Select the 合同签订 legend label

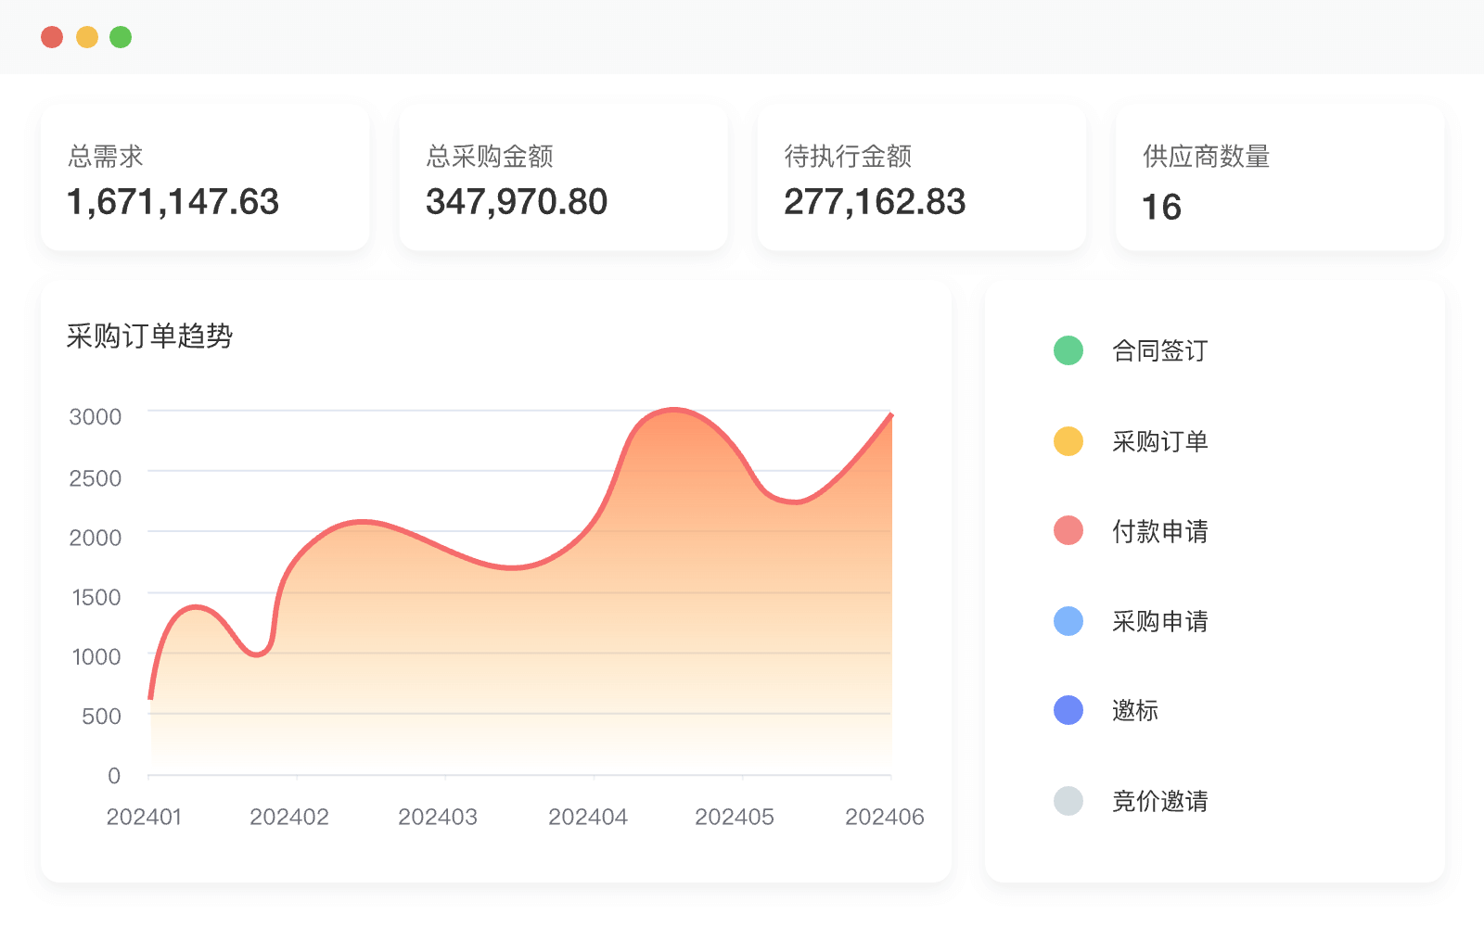pyautogui.click(x=1159, y=350)
